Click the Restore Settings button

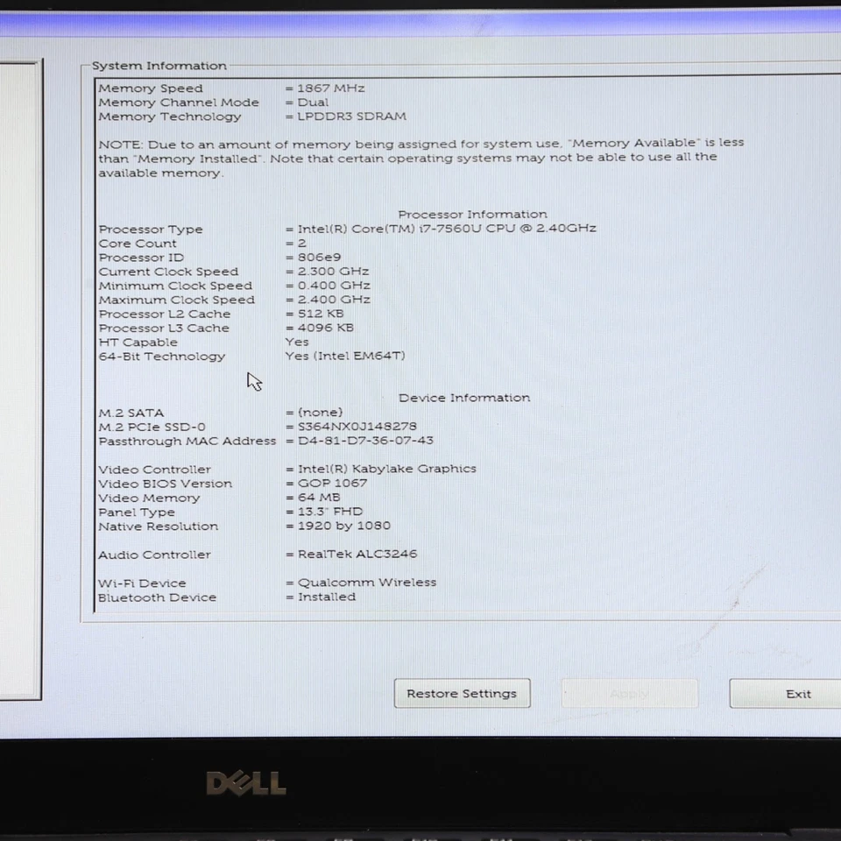[x=462, y=693]
